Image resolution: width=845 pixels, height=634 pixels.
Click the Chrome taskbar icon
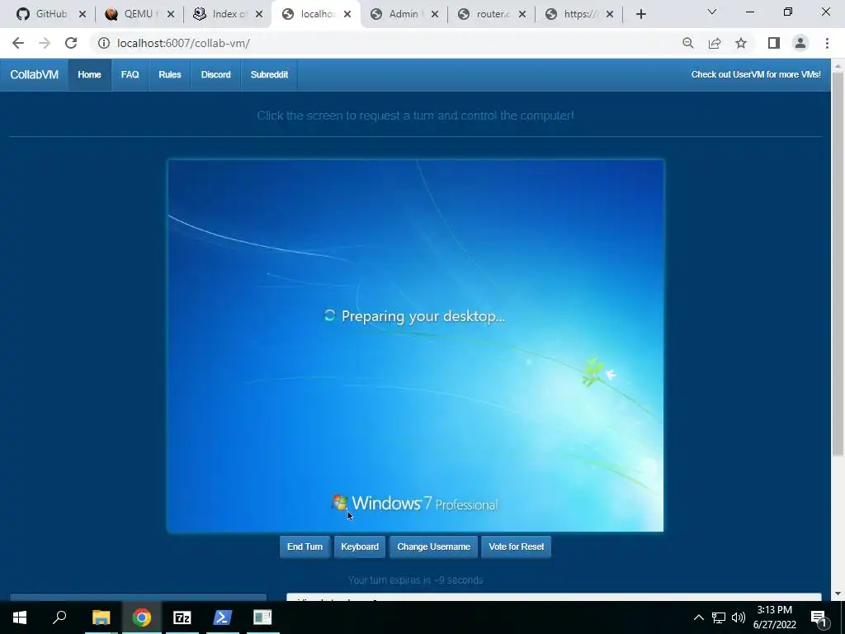[142, 617]
